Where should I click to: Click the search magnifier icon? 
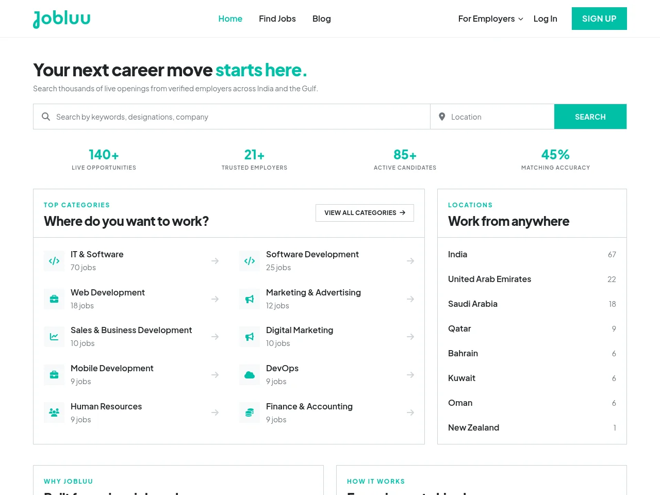[x=46, y=117]
